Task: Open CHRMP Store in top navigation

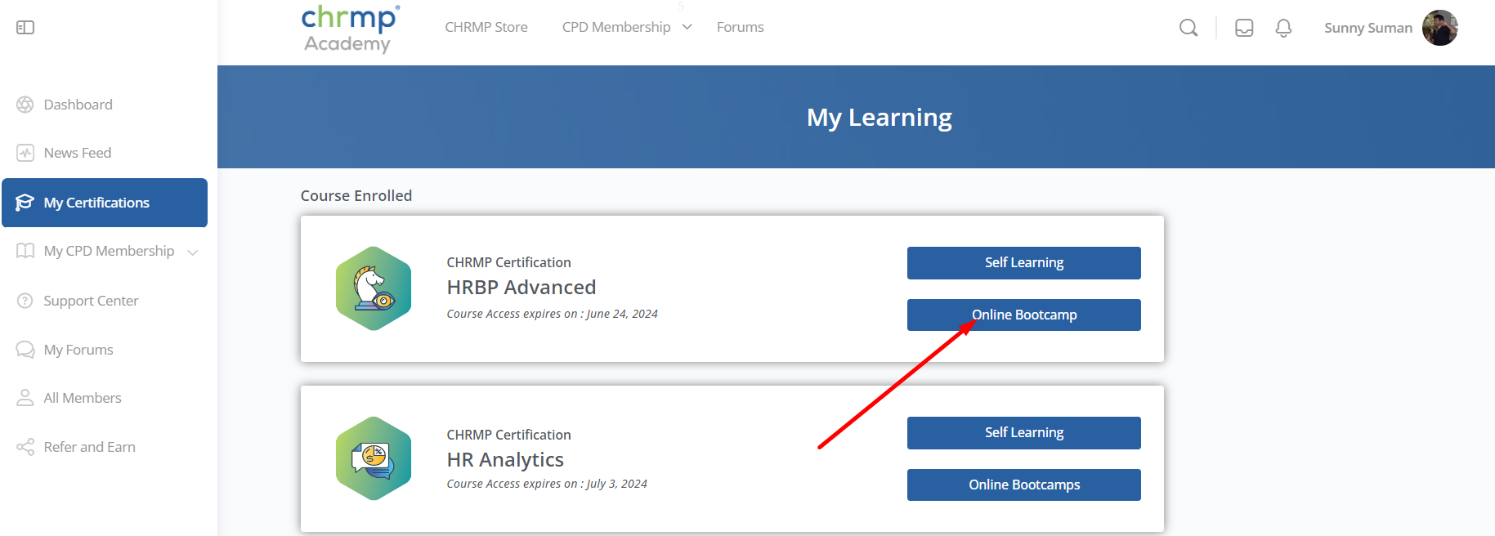Action: pos(486,27)
